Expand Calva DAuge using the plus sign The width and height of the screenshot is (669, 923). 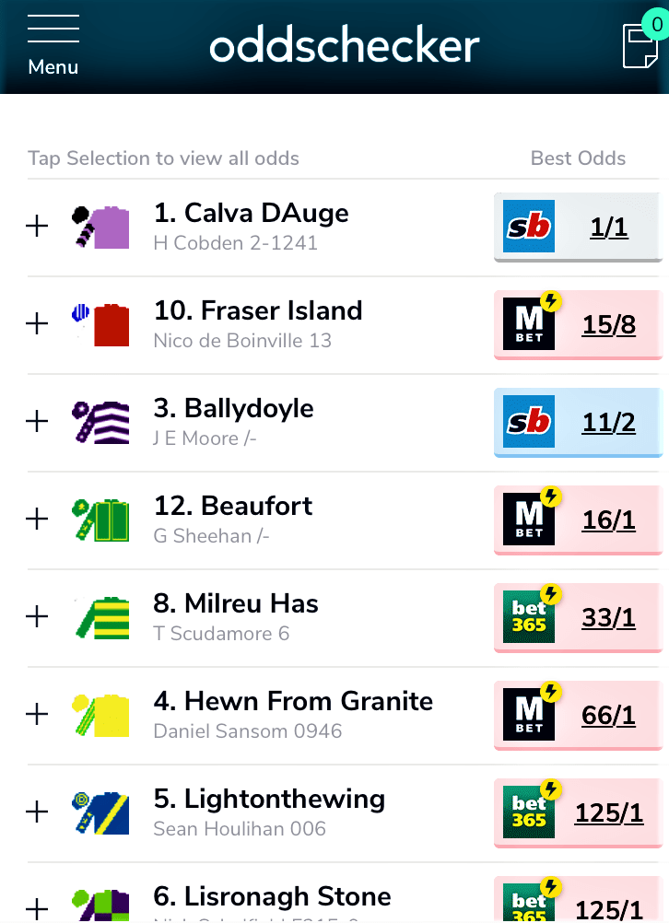tap(37, 224)
